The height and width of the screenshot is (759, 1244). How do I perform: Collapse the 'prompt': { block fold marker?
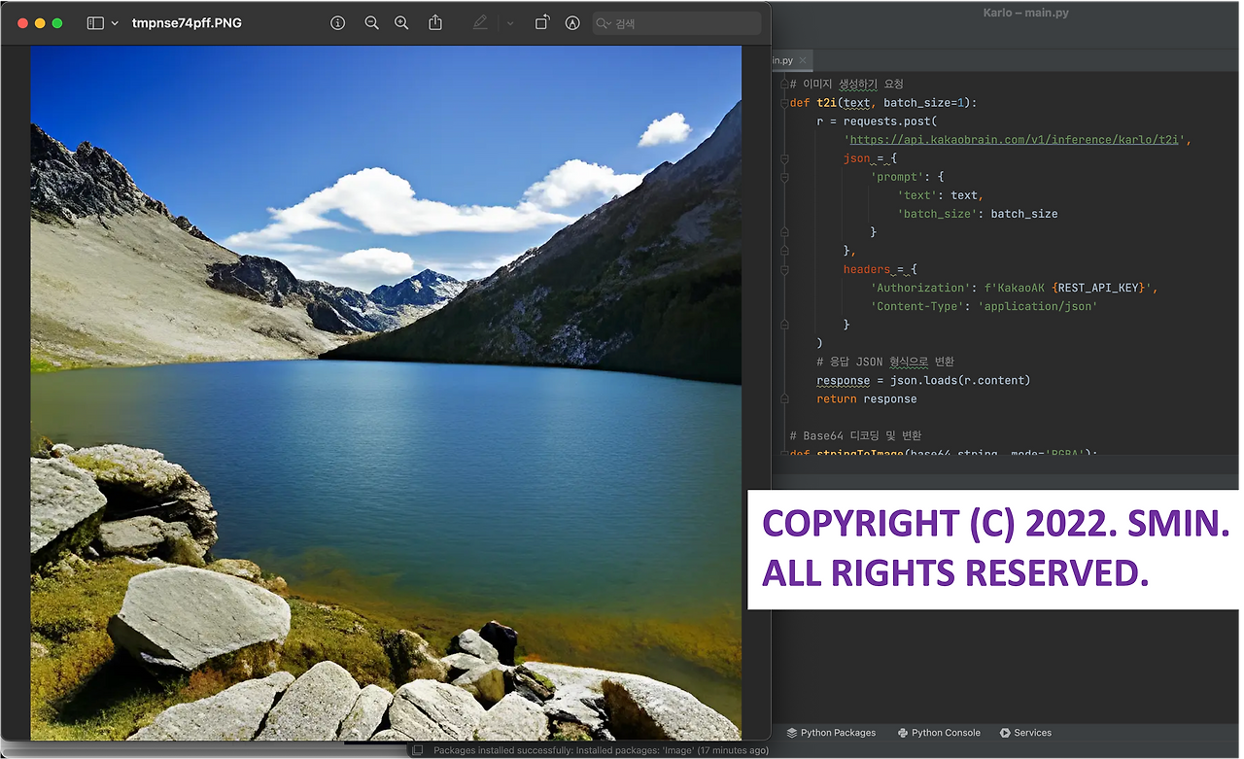coord(783,177)
